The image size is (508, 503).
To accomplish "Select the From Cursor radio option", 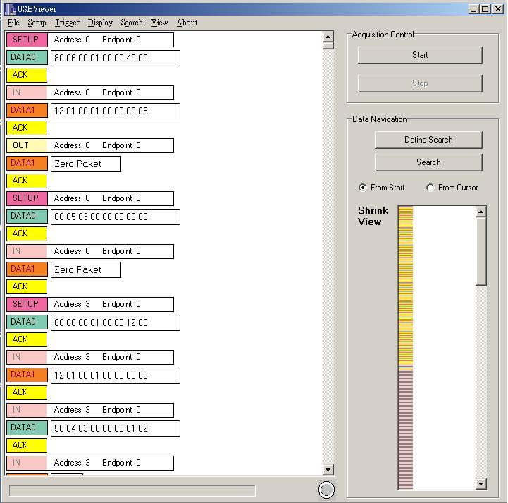I will [x=452, y=188].
